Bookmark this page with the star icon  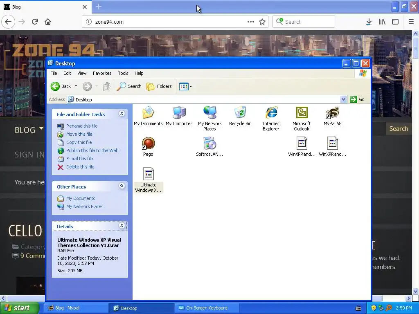pos(262,22)
